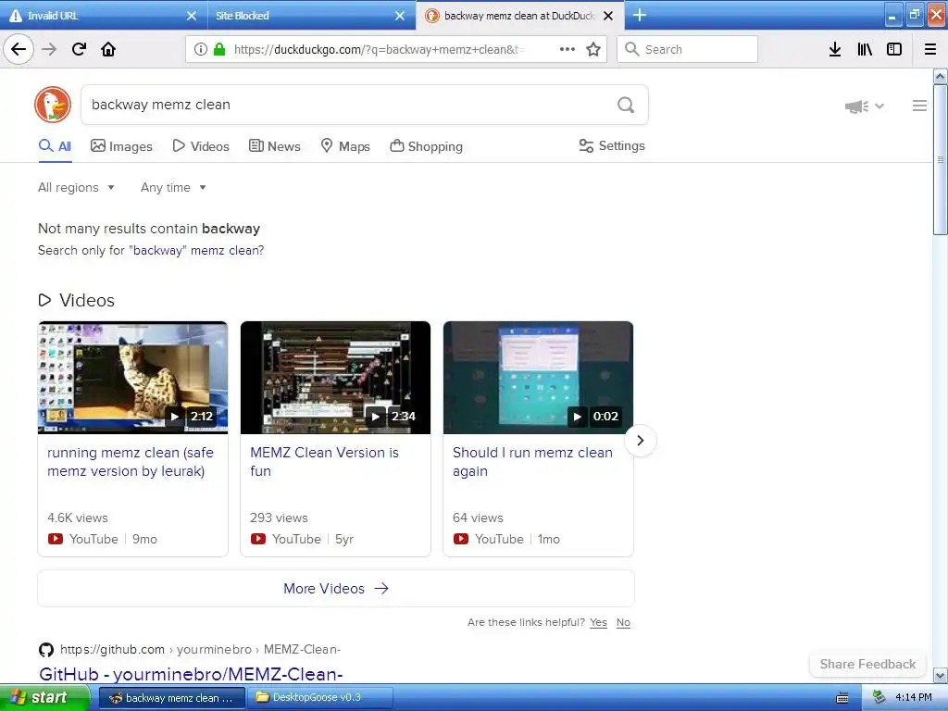
Task: Click the Share Feedback button
Action: [x=867, y=664]
